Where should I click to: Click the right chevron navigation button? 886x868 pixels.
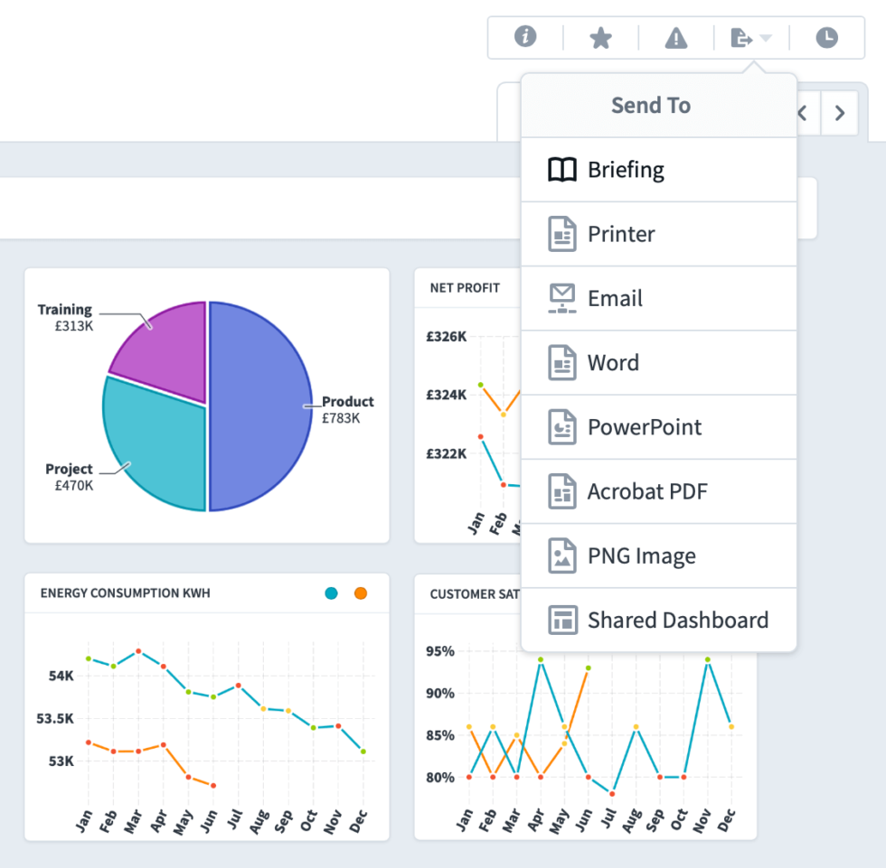pos(840,113)
